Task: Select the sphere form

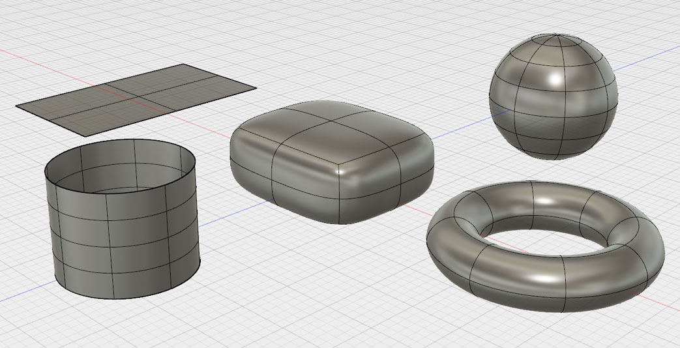Action: [x=554, y=96]
